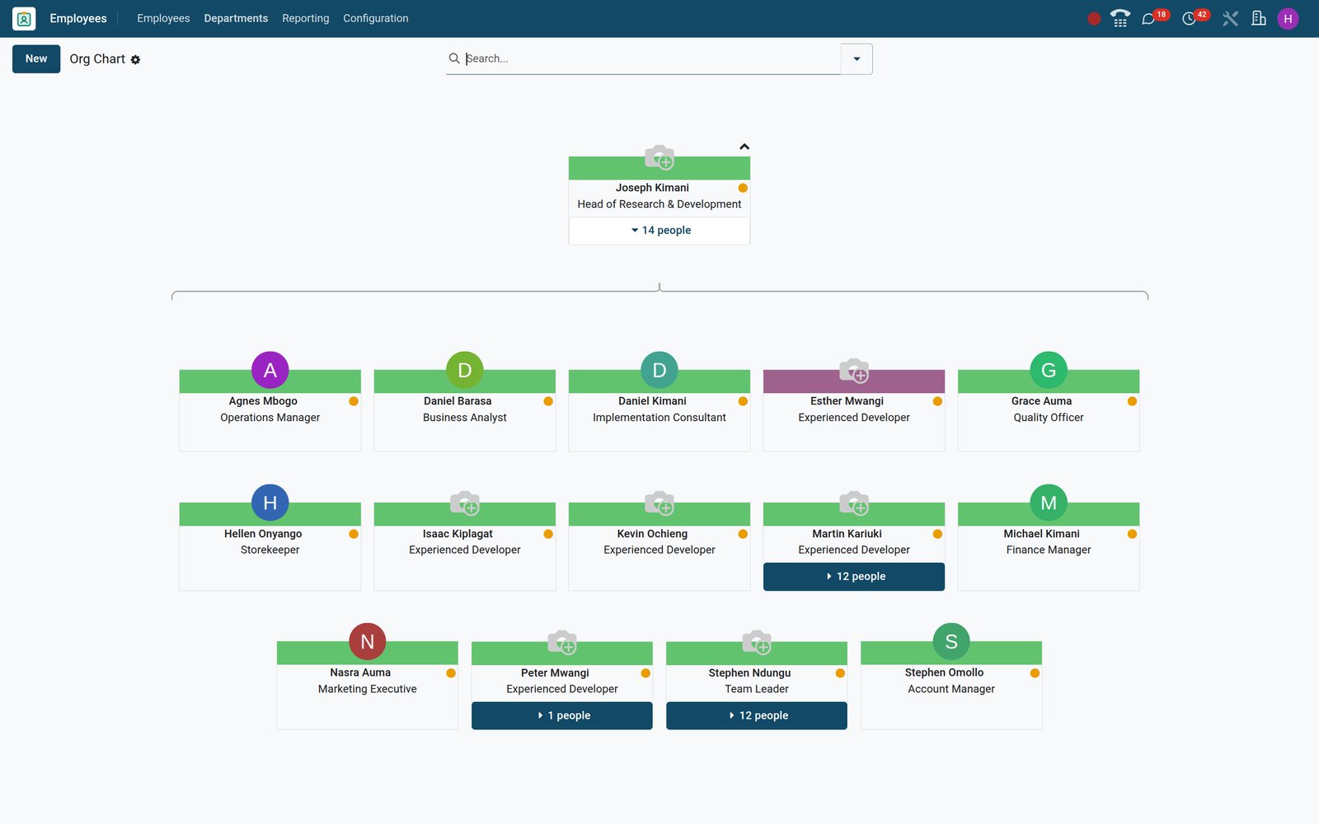Click Agnes Mbogo's avatar A
The image size is (1319, 824).
click(x=270, y=370)
